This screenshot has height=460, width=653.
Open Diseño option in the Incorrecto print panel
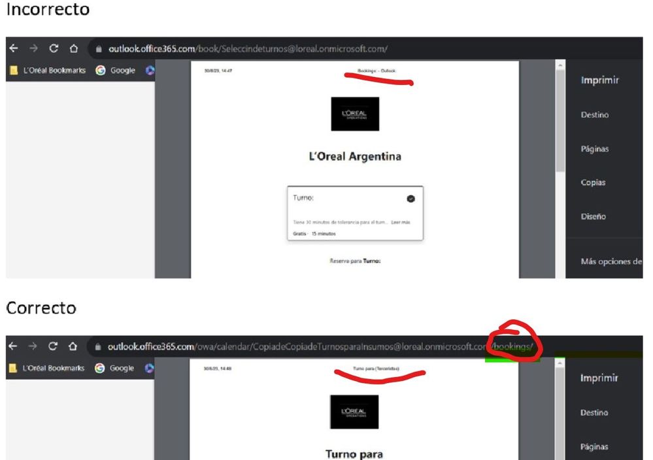pyautogui.click(x=593, y=216)
